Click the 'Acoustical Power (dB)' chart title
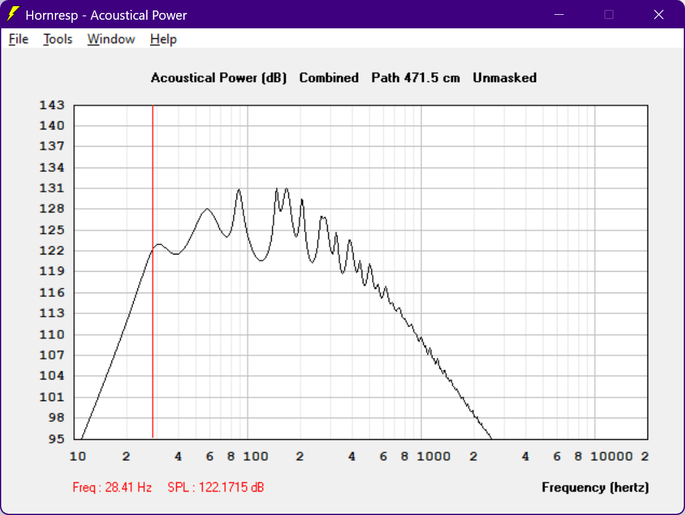Image resolution: width=685 pixels, height=515 pixels. 219,78
